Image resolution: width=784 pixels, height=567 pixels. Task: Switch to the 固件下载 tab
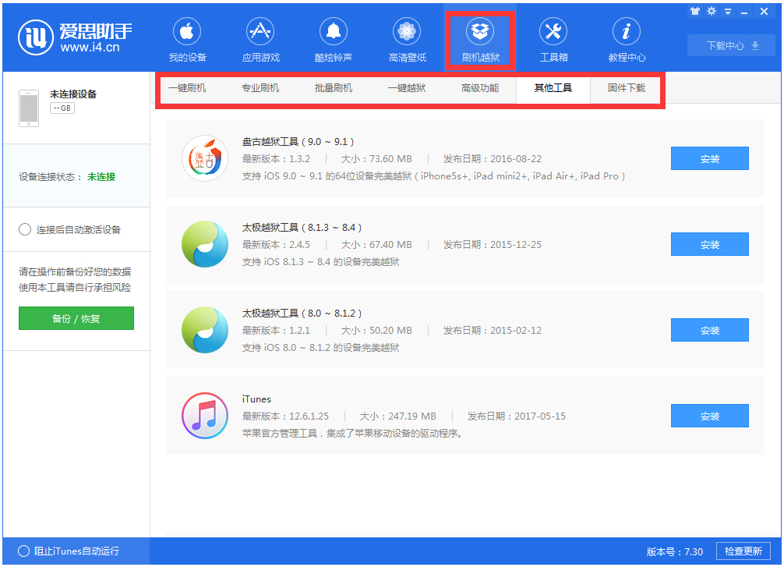click(627, 90)
